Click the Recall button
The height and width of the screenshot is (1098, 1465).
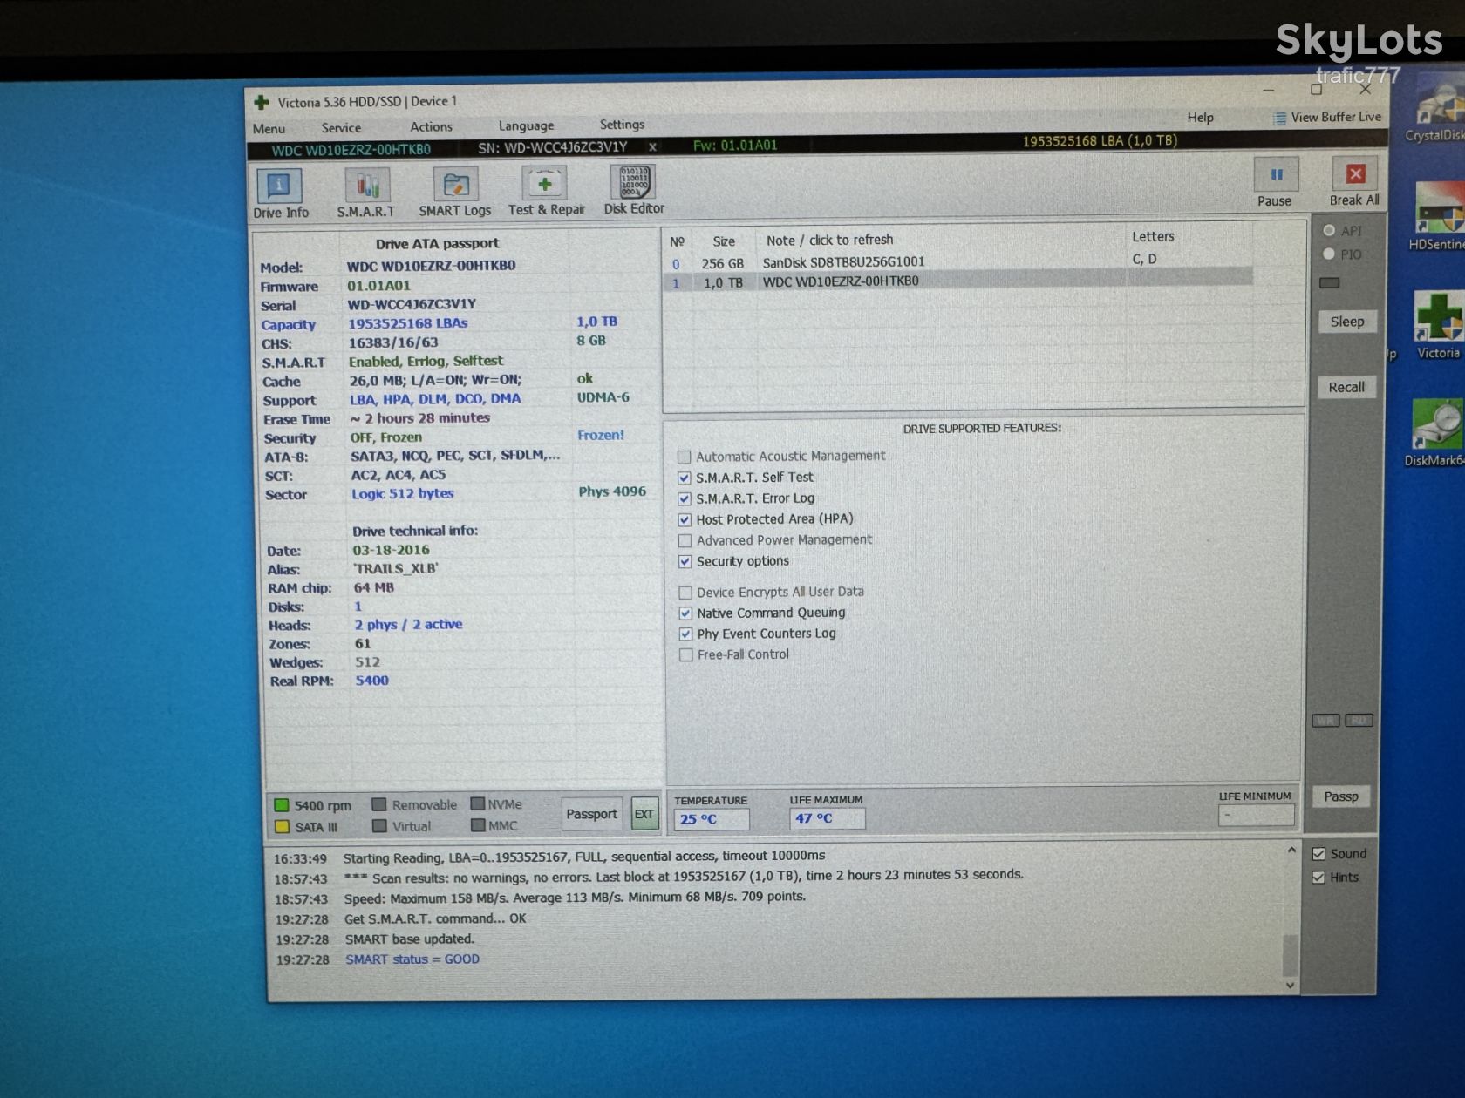(1346, 387)
